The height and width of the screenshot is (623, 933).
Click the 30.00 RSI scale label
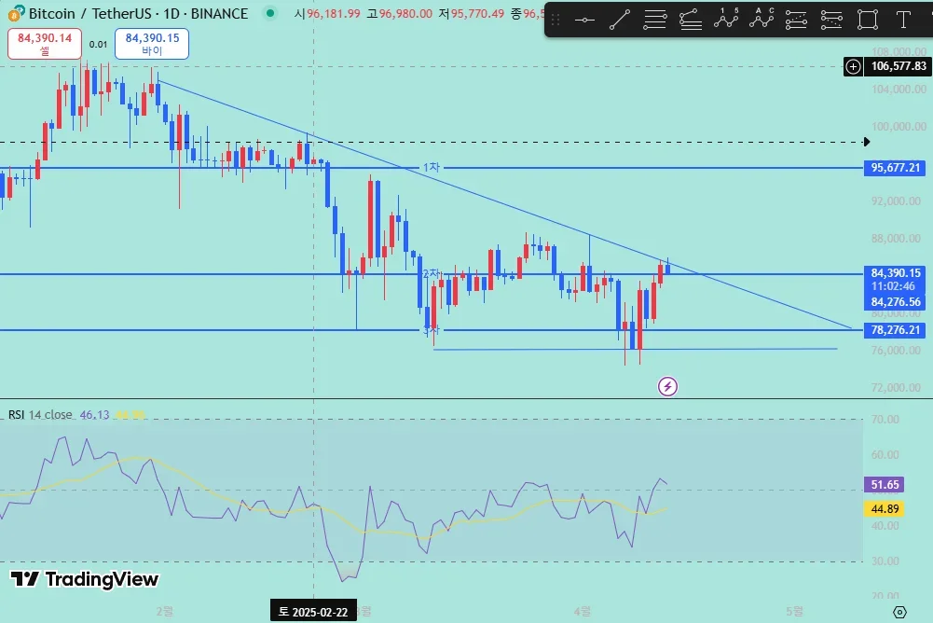coord(885,561)
